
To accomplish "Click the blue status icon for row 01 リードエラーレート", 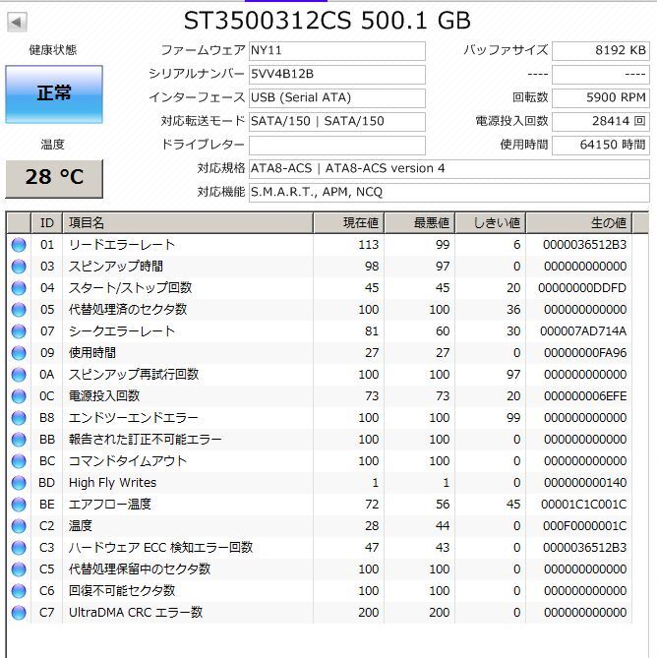I will 19,245.
